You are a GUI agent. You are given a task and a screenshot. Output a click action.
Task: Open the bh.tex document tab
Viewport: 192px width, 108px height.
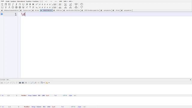pyautogui.click(x=36, y=10)
